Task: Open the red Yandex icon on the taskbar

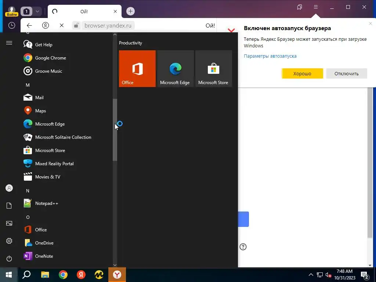Action: coord(81,275)
